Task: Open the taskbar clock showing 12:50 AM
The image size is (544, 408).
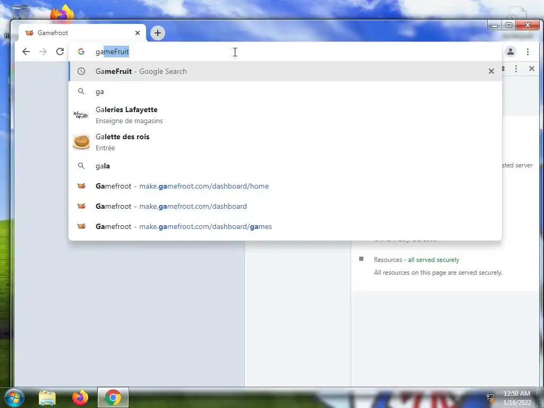Action: click(517, 398)
